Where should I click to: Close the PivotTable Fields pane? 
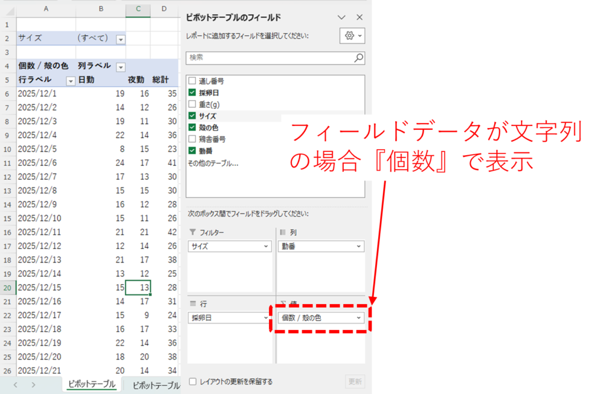(360, 18)
